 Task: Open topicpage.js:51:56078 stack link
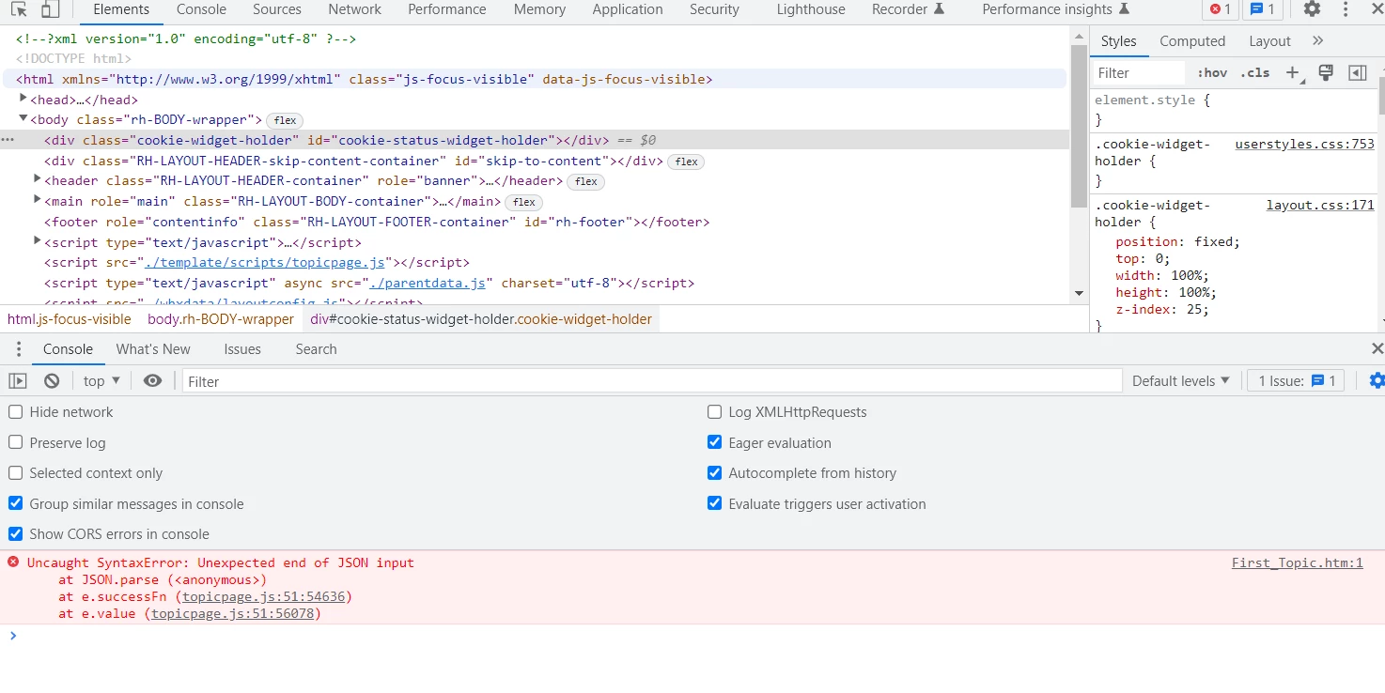click(232, 613)
